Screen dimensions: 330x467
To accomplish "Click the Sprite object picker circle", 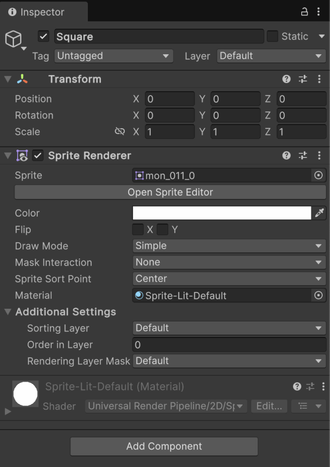I will [319, 176].
